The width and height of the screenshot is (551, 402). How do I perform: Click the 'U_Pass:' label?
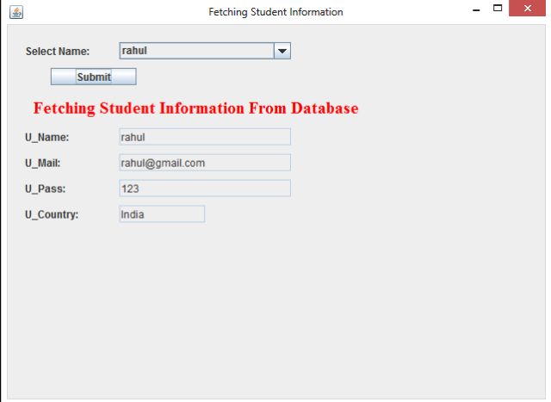coord(46,189)
